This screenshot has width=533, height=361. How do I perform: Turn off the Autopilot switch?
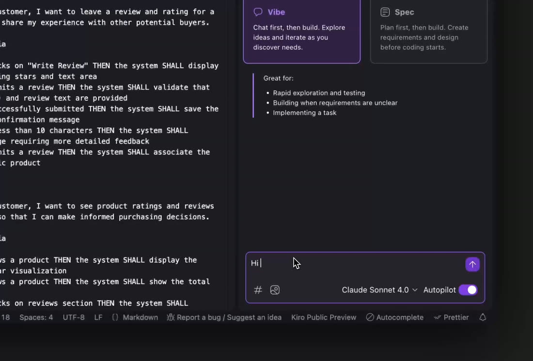(468, 290)
